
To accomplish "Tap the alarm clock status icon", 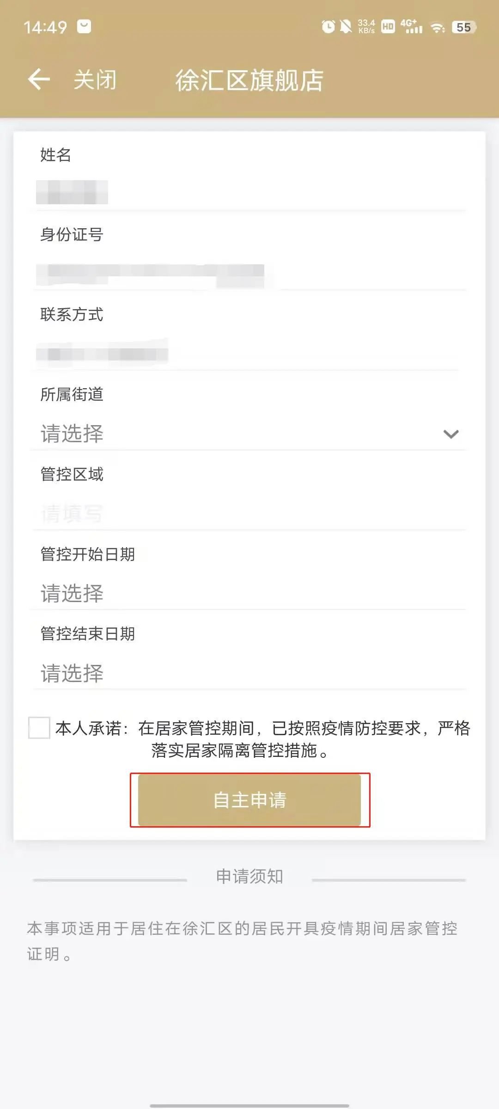I will coord(328,27).
